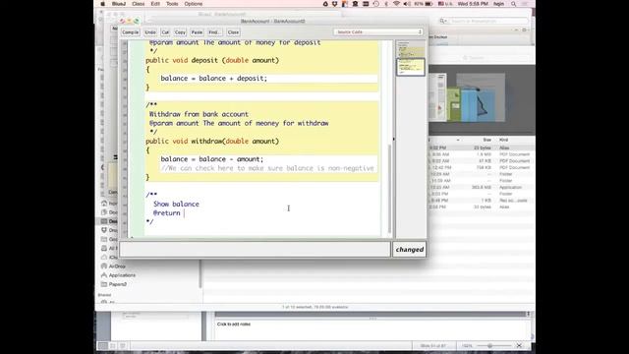Click the Home icon in Finder sidebar
The image size is (629, 354).
[104, 204]
